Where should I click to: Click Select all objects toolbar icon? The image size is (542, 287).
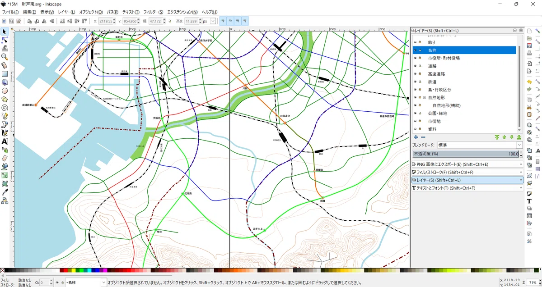[4, 21]
